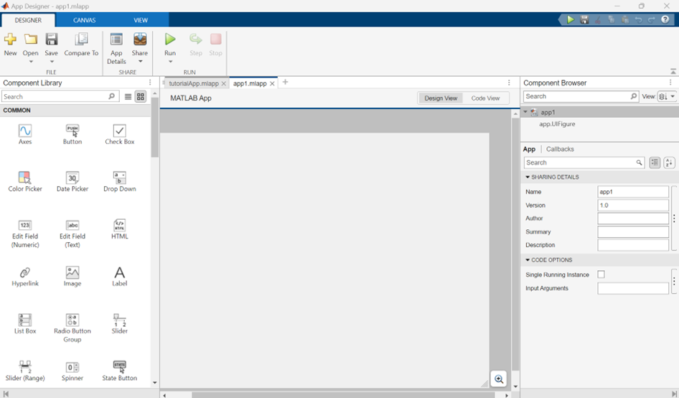Image resolution: width=679 pixels, height=398 pixels.
Task: Open the dropdown arrow under Save
Action: (51, 62)
